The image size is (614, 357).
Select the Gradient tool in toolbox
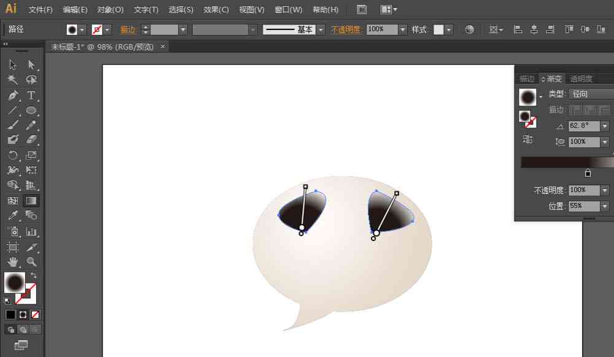pos(31,201)
